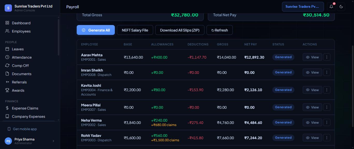
Task: Click the Company Expenses receipt icon
Action: [x=7, y=116]
